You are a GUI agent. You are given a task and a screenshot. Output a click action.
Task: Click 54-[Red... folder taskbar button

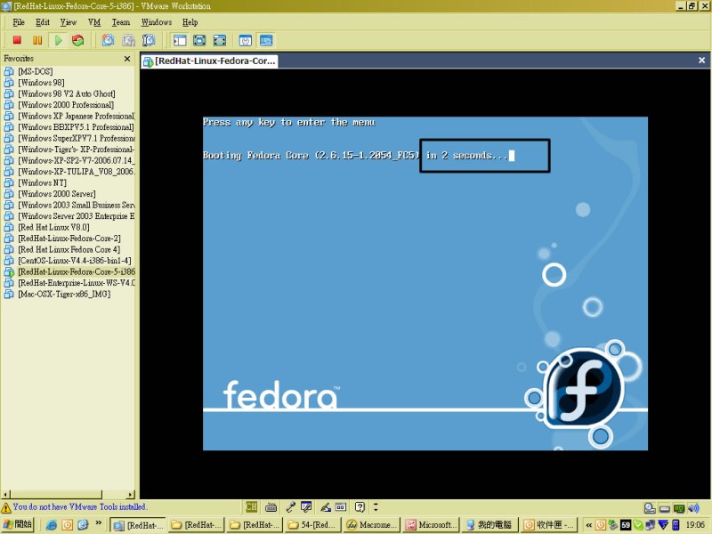tap(313, 525)
